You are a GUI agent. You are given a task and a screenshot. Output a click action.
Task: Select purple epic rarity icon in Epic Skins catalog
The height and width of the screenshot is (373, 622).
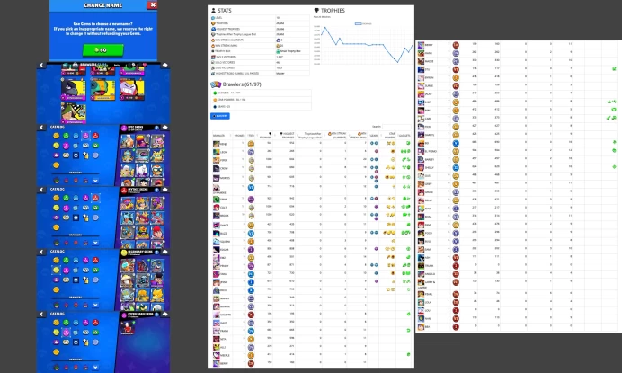click(85, 136)
